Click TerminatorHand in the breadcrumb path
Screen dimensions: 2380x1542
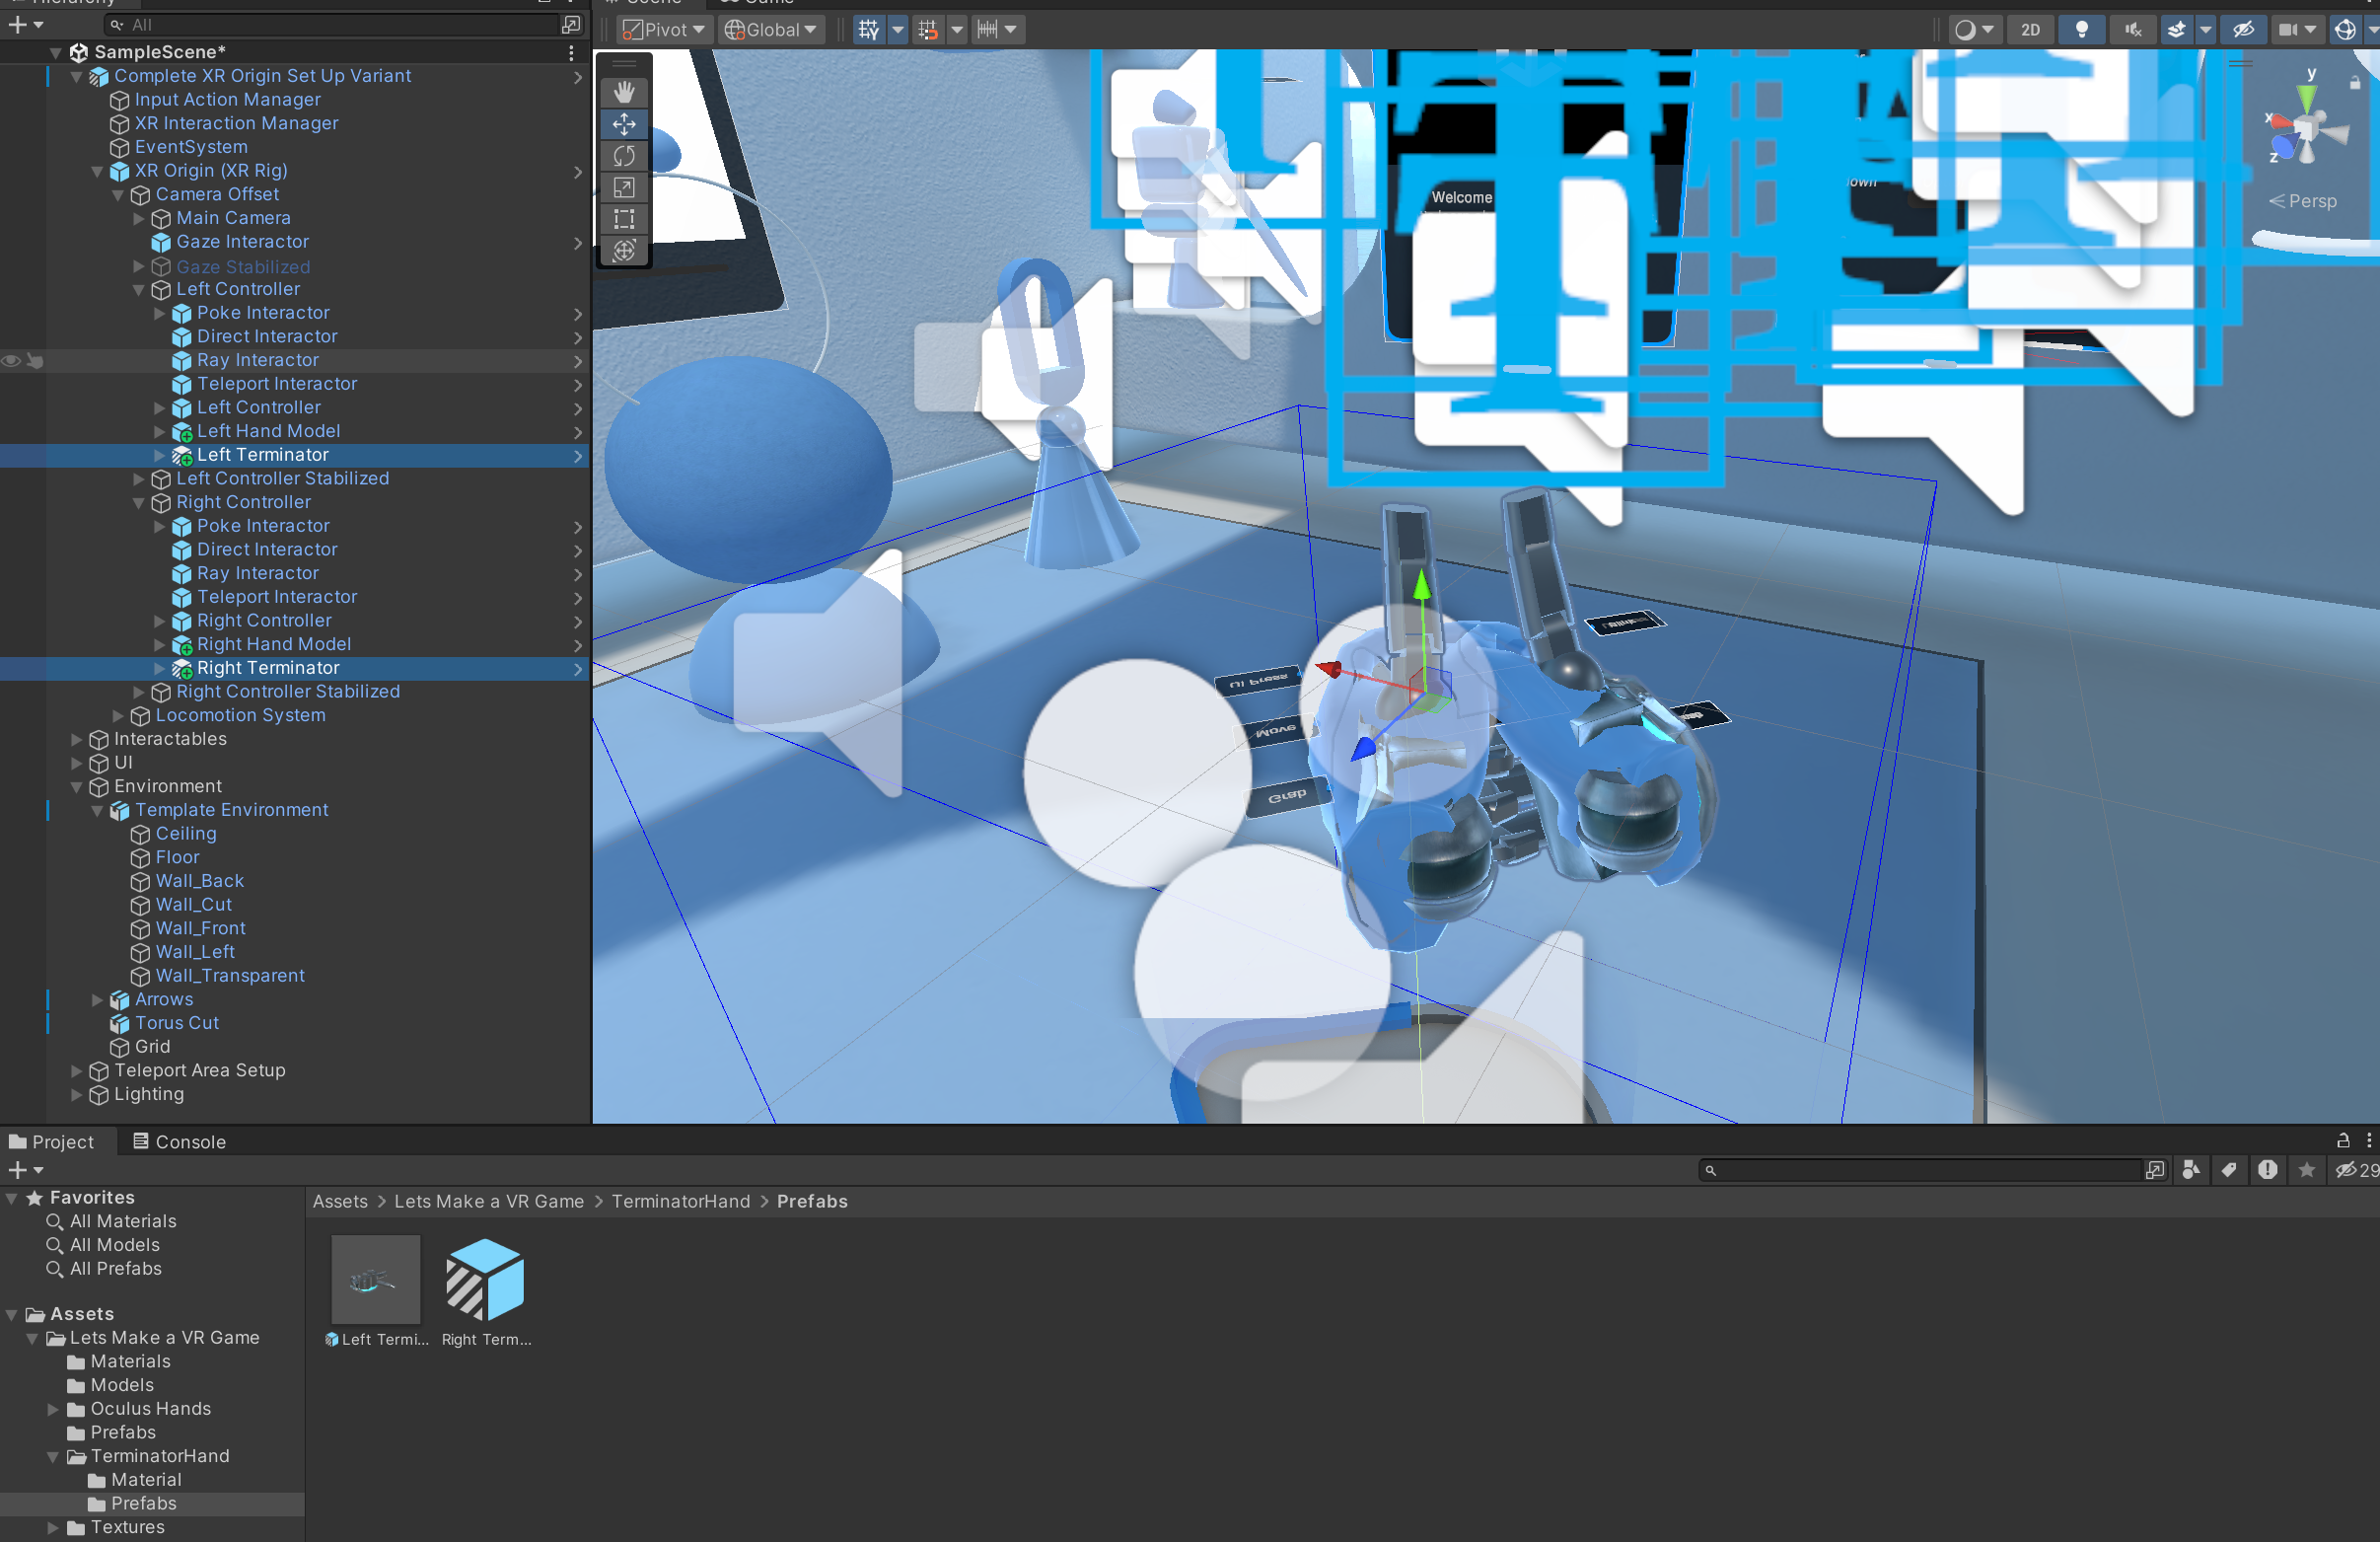coord(680,1201)
